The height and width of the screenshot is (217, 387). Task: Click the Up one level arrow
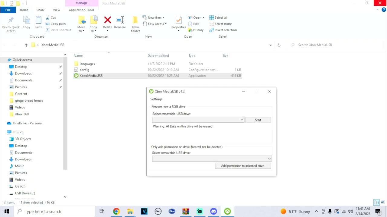[26, 45]
